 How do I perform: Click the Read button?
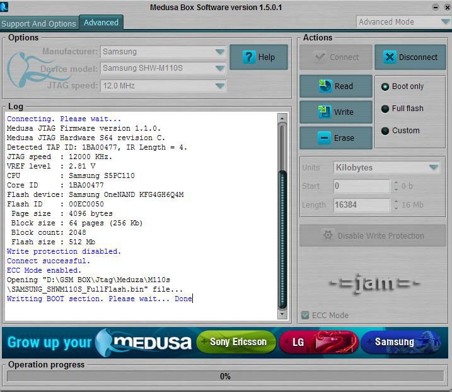(336, 86)
